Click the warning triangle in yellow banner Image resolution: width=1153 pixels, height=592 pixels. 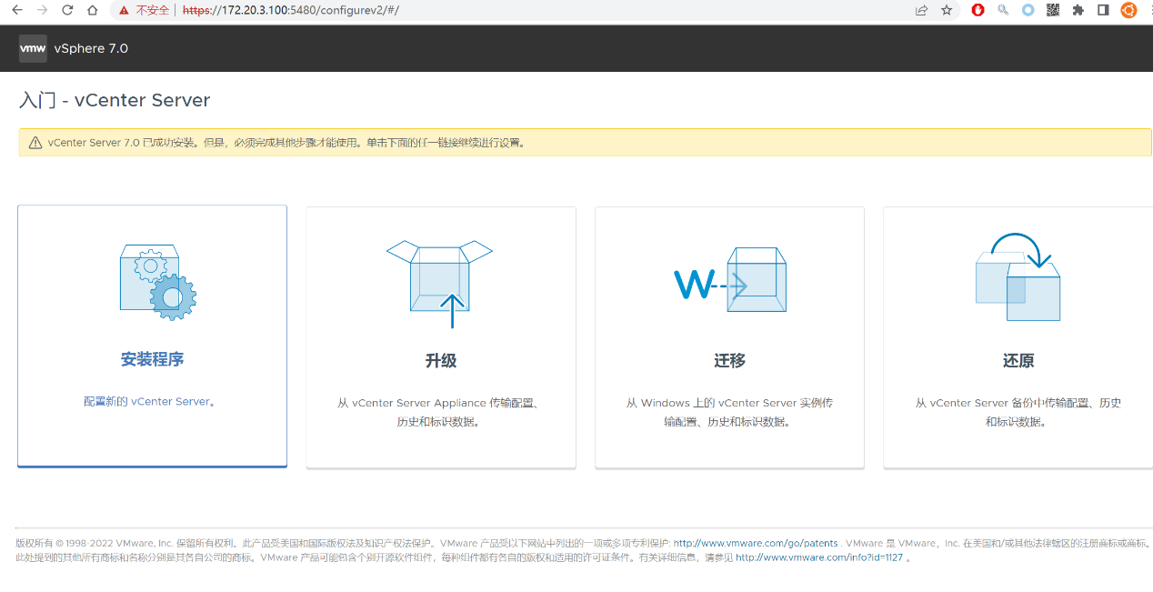coord(35,143)
